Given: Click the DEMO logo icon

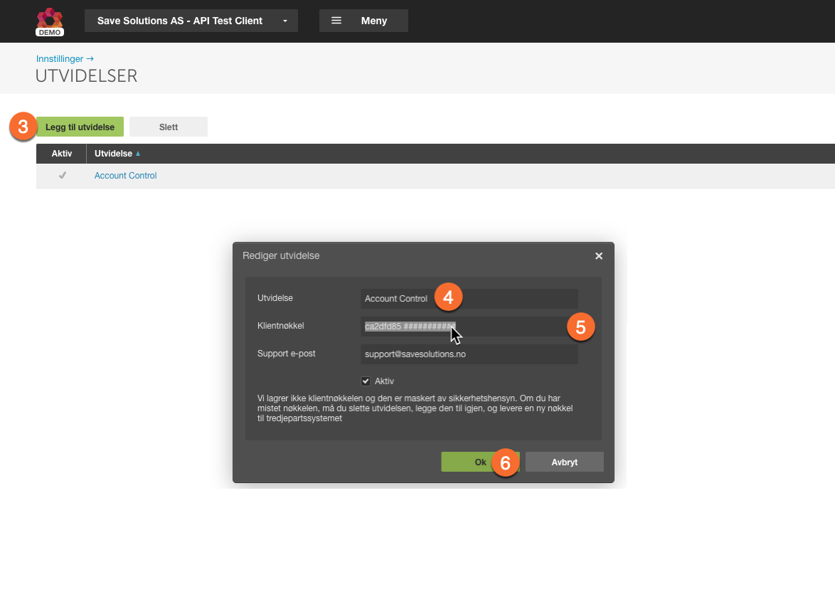Looking at the screenshot, I should click(x=50, y=21).
